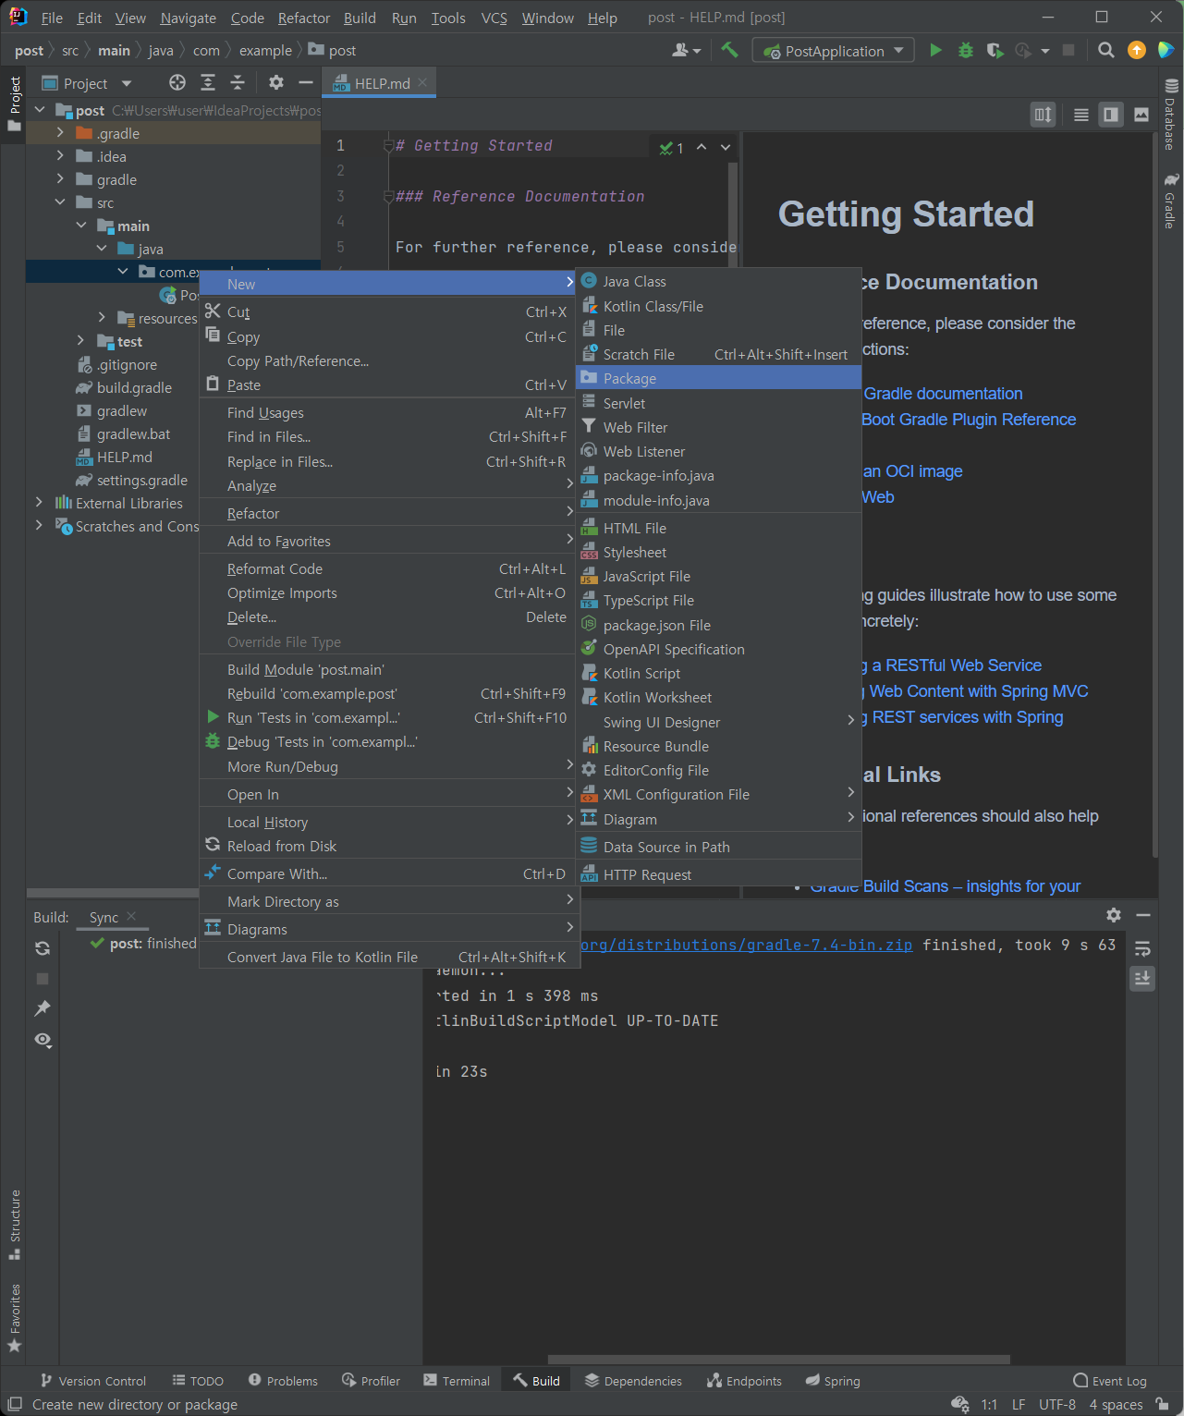The image size is (1184, 1416).
Task: Click Expand All icon in Project panel
Action: pos(208,83)
